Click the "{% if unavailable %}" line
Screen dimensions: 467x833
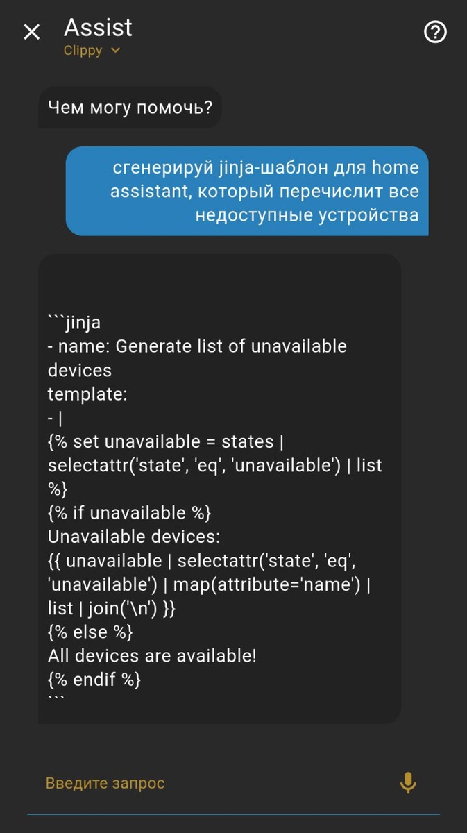[x=129, y=513]
